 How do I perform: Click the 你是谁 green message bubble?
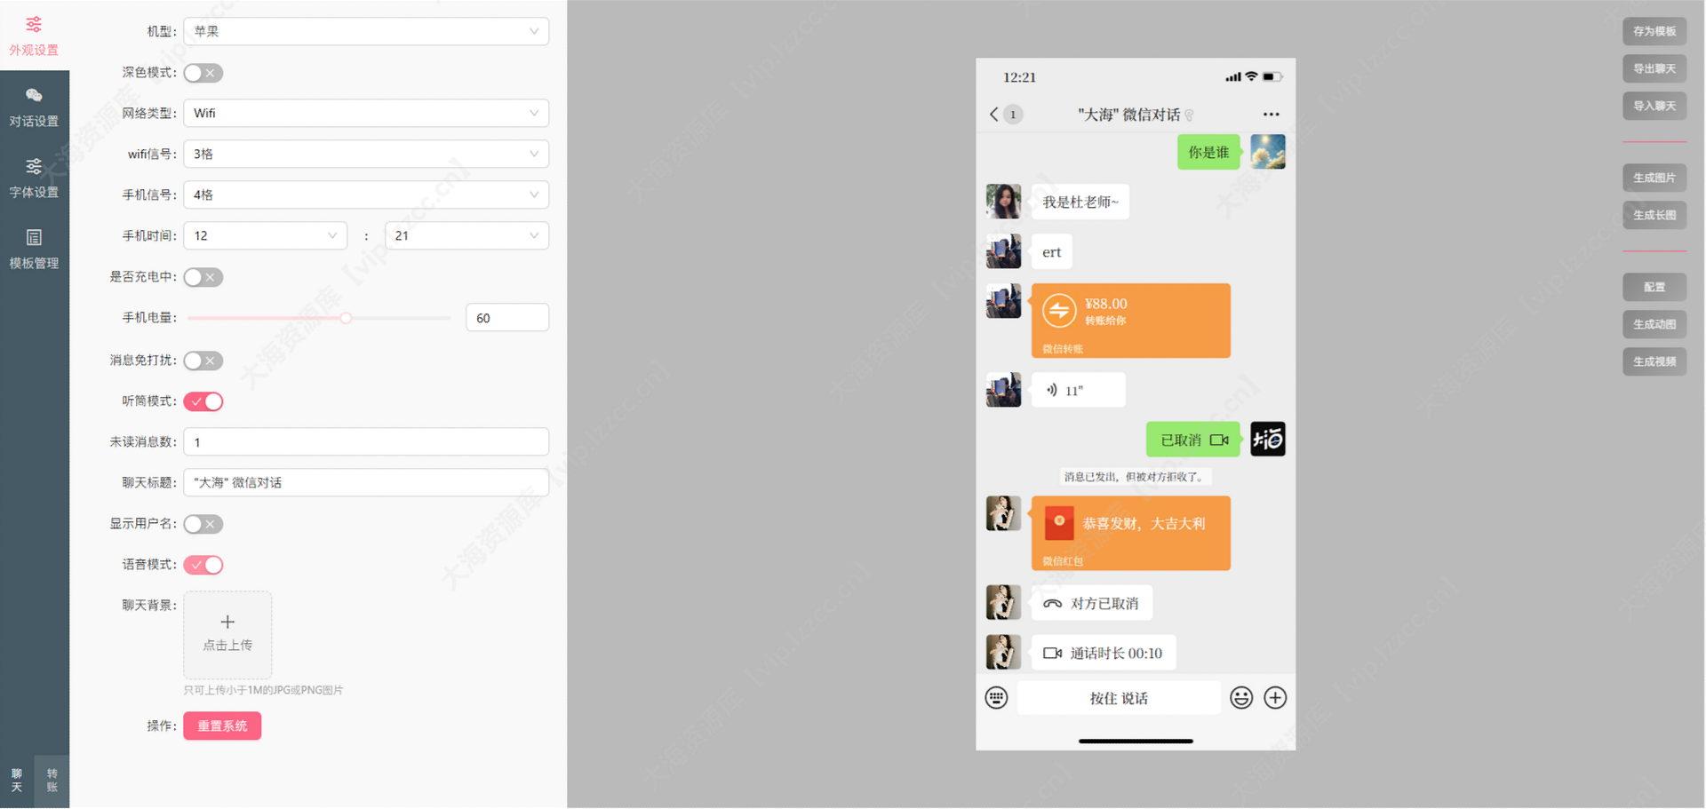tap(1208, 152)
